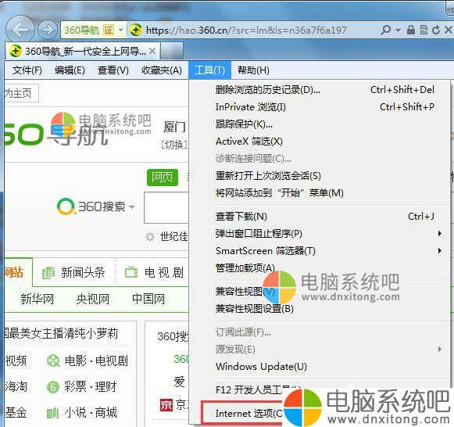The height and width of the screenshot is (427, 454).
Task: Choose InPrivate 浏览(I)
Action: 324,107
